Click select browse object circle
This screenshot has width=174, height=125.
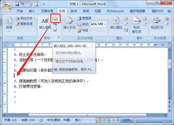170,106
